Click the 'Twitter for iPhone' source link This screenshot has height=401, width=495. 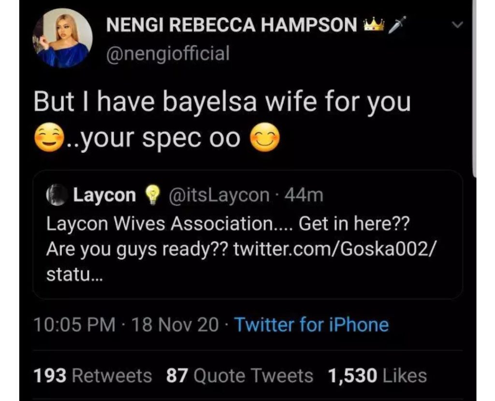[311, 325]
